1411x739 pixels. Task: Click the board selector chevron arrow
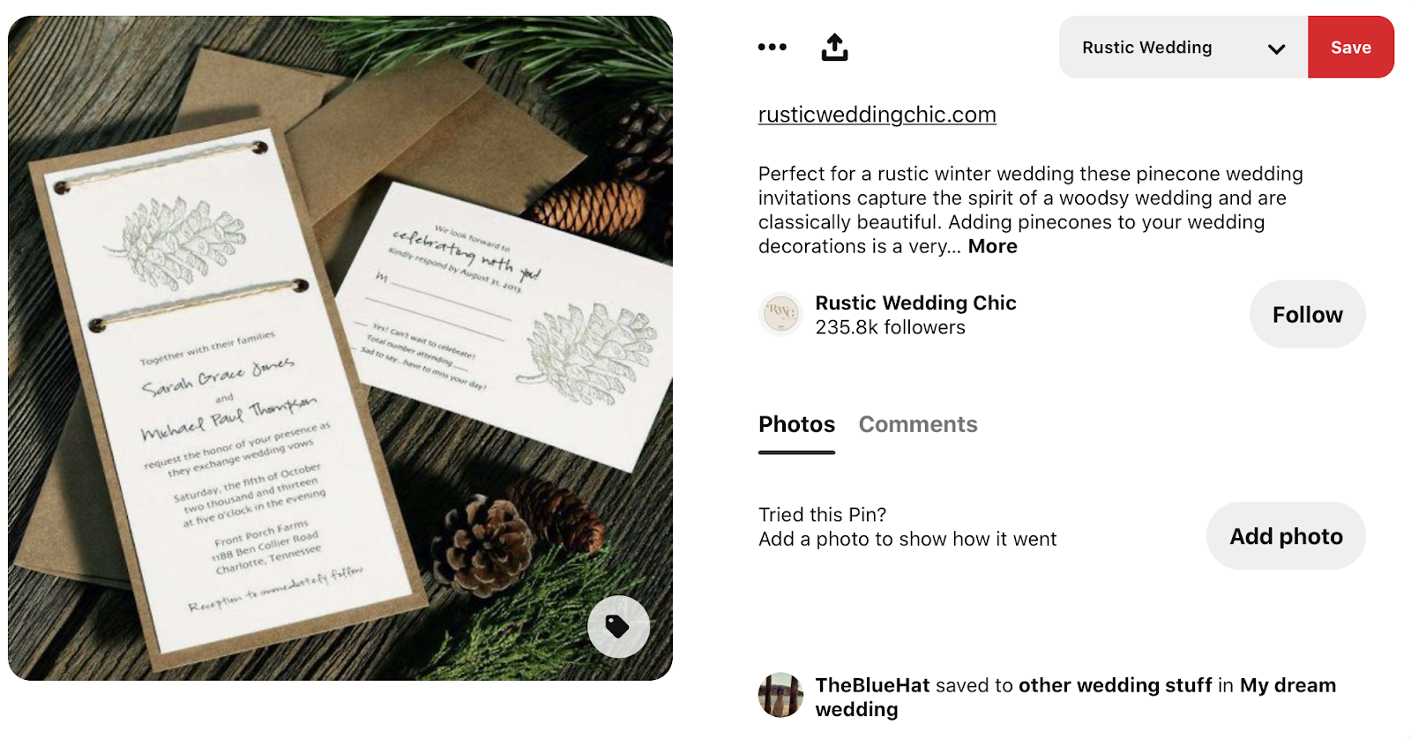(1276, 49)
